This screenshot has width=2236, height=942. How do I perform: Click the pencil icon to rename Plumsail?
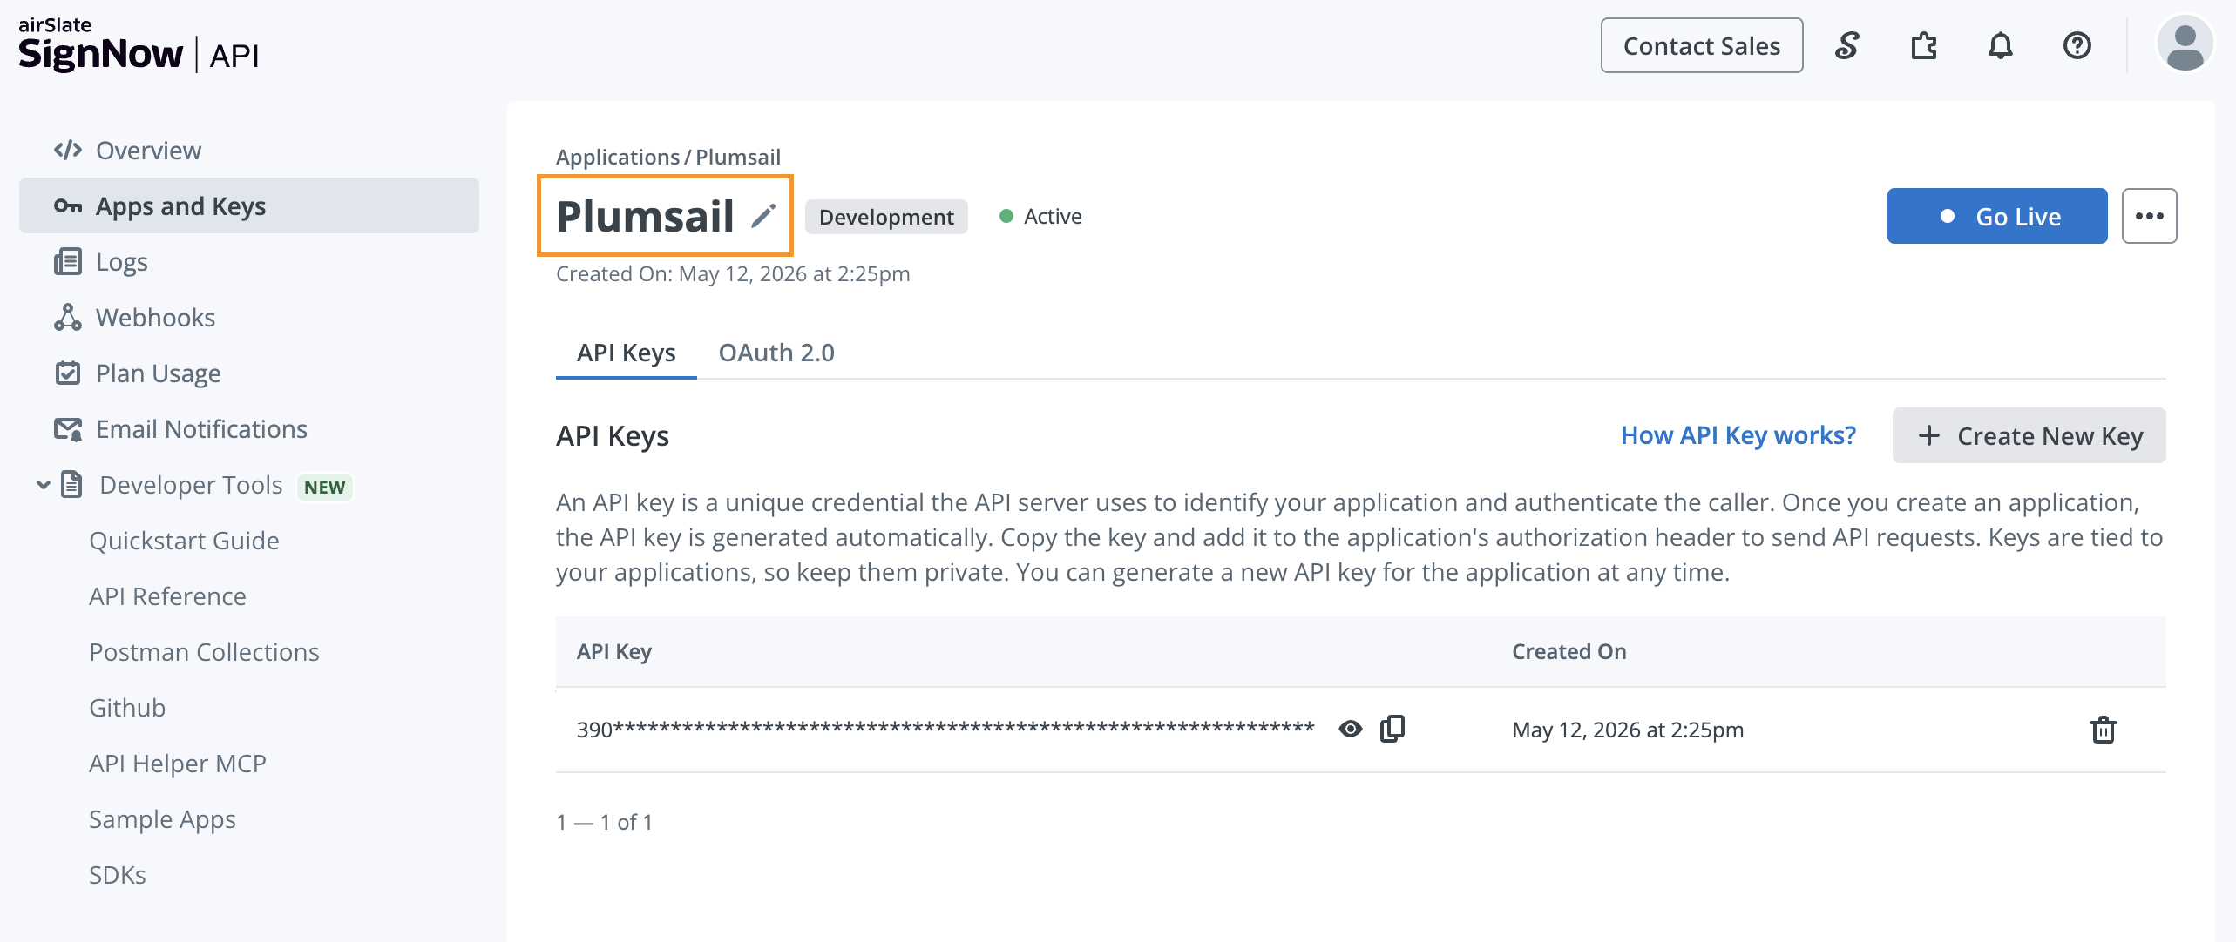tap(763, 216)
